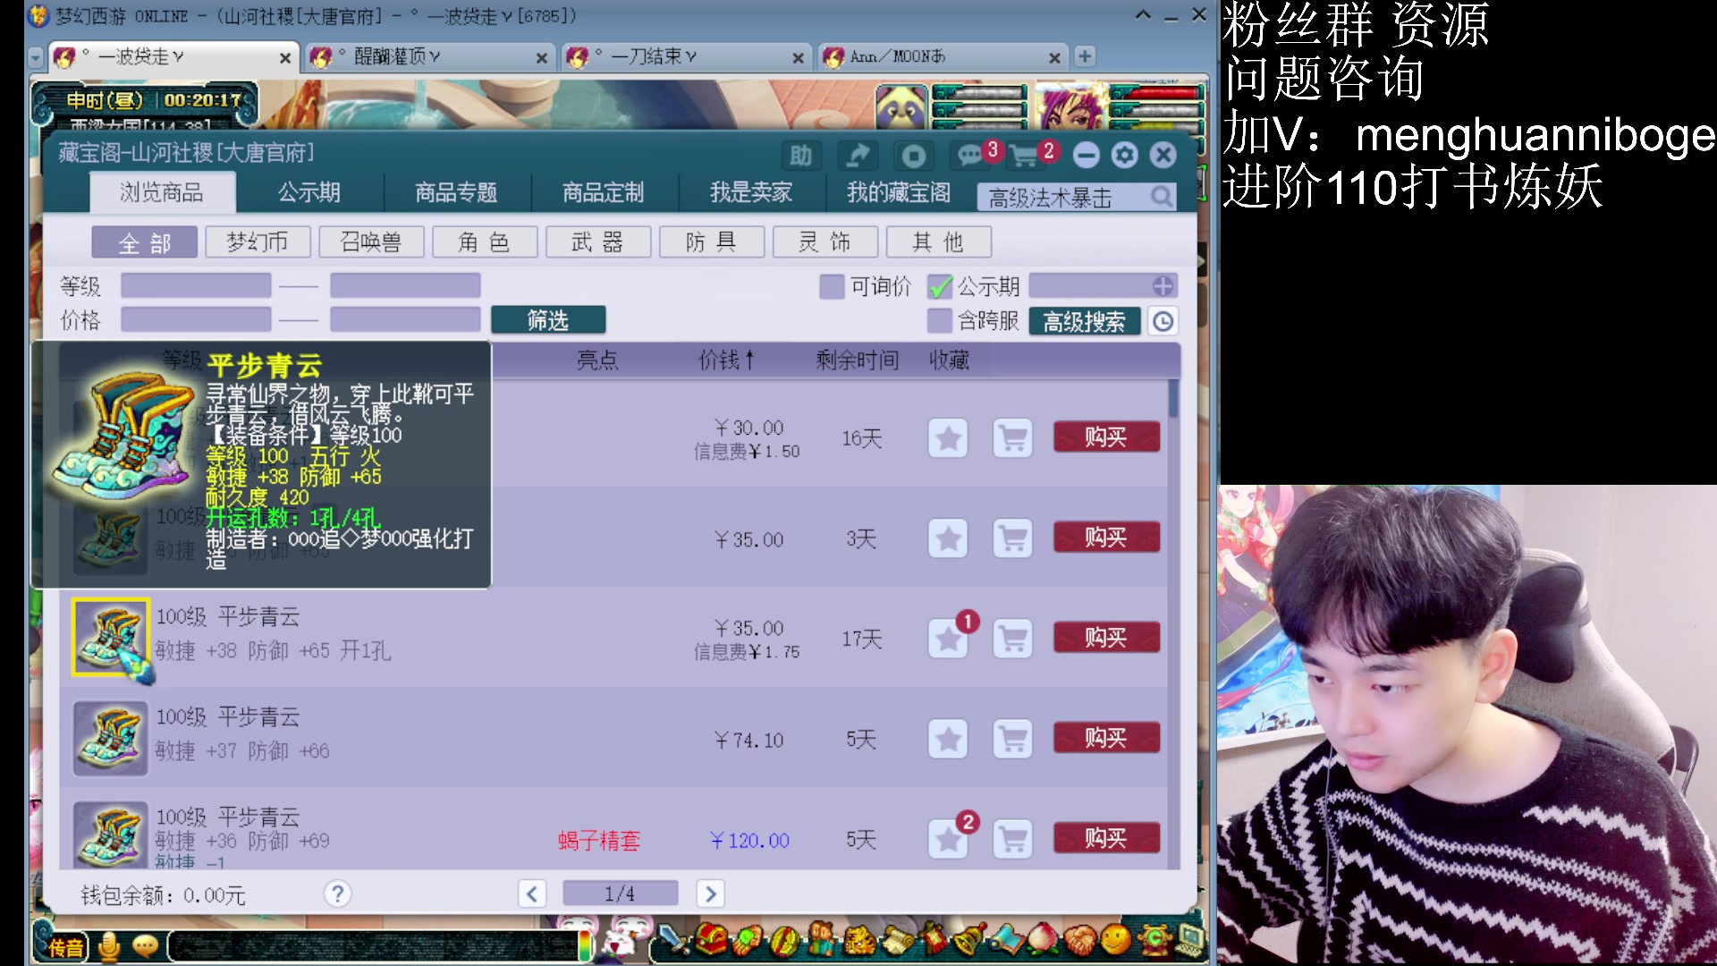
Task: Click 购买 for the ¥120.00 item
Action: (1107, 838)
